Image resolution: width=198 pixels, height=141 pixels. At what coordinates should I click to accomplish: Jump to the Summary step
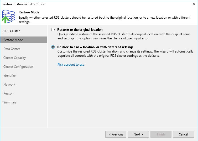[10, 102]
